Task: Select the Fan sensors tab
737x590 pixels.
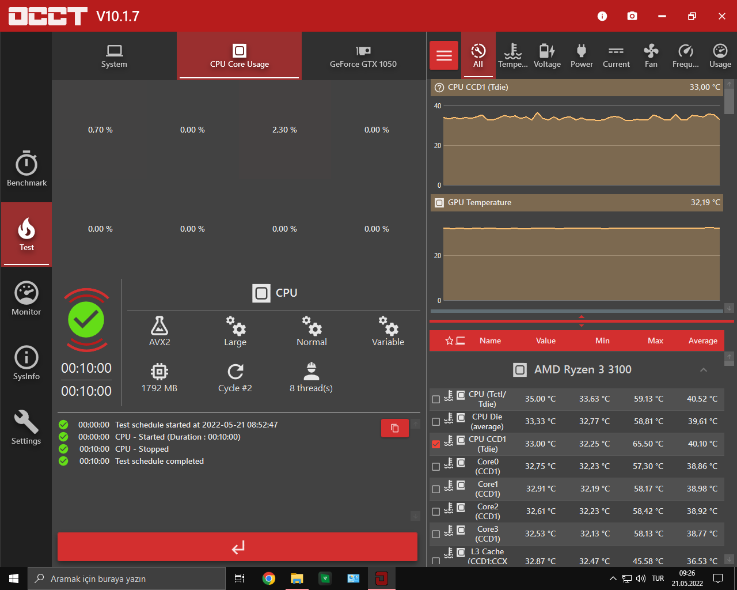Action: 651,56
